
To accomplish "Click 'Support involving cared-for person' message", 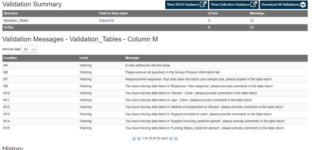I will [205, 121].
